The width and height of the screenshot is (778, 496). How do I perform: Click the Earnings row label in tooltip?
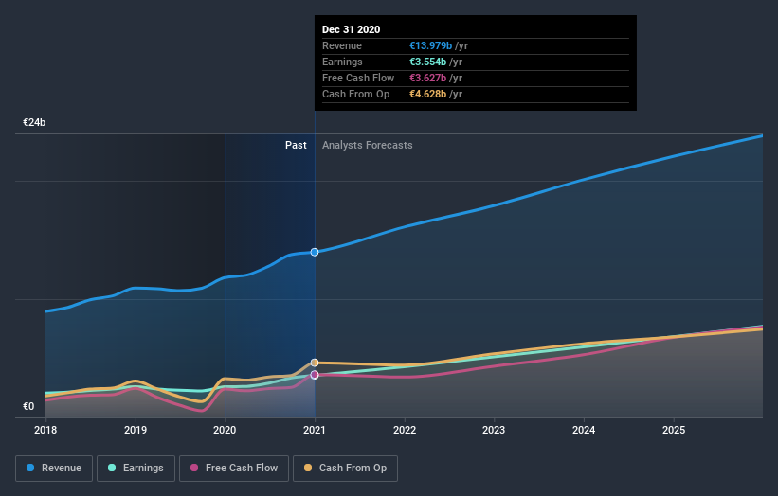tap(342, 62)
